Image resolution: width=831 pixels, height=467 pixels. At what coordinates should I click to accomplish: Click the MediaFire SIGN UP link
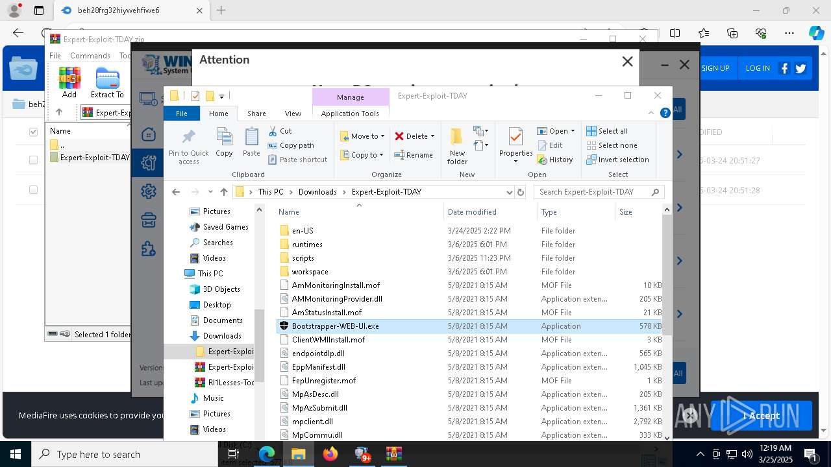tap(715, 68)
